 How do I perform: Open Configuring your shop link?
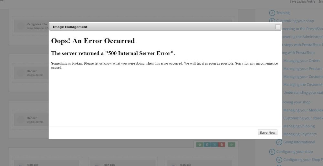294,151
